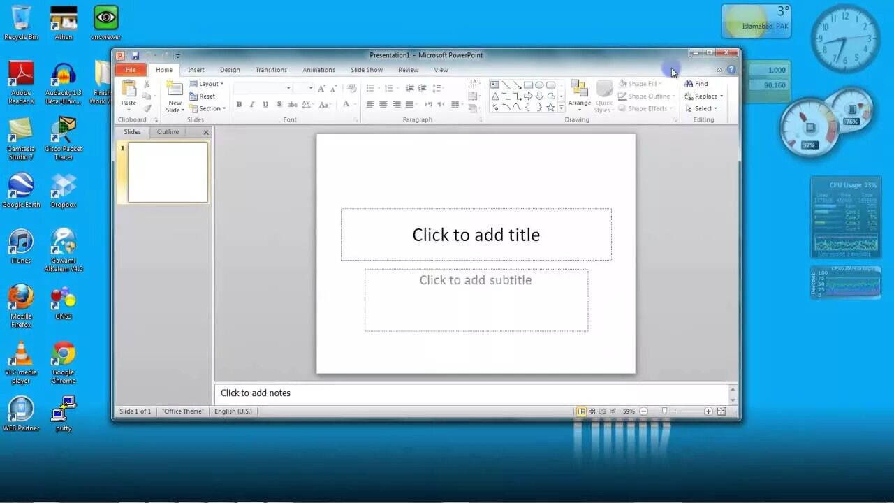Toggle Strikethrough formatting
This screenshot has width=894, height=503.
pos(293,105)
